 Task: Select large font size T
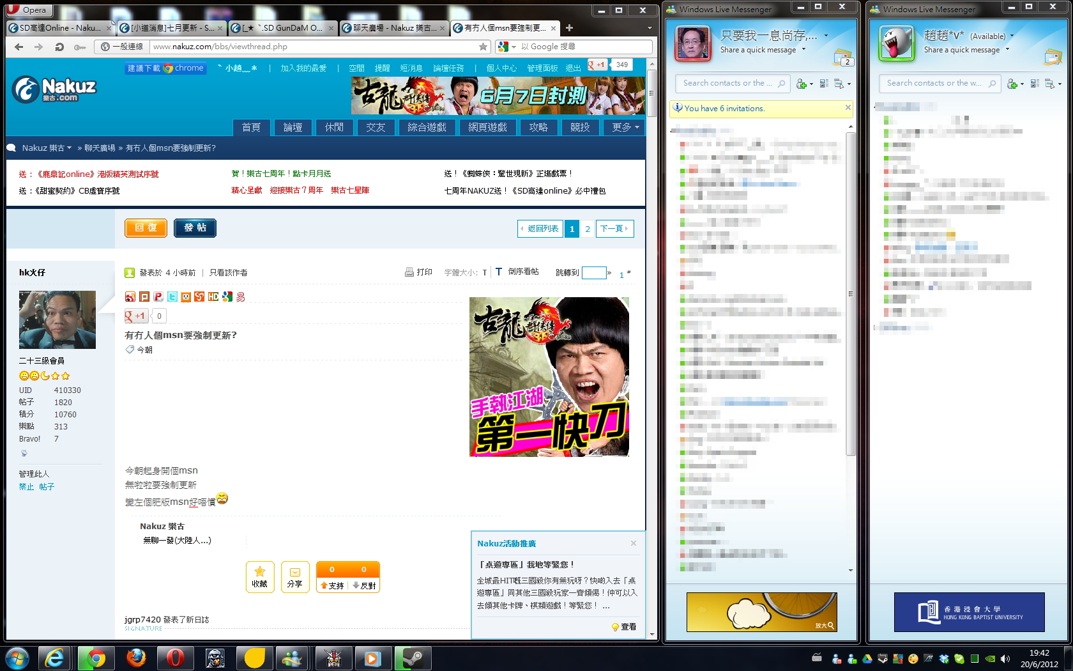pos(499,272)
